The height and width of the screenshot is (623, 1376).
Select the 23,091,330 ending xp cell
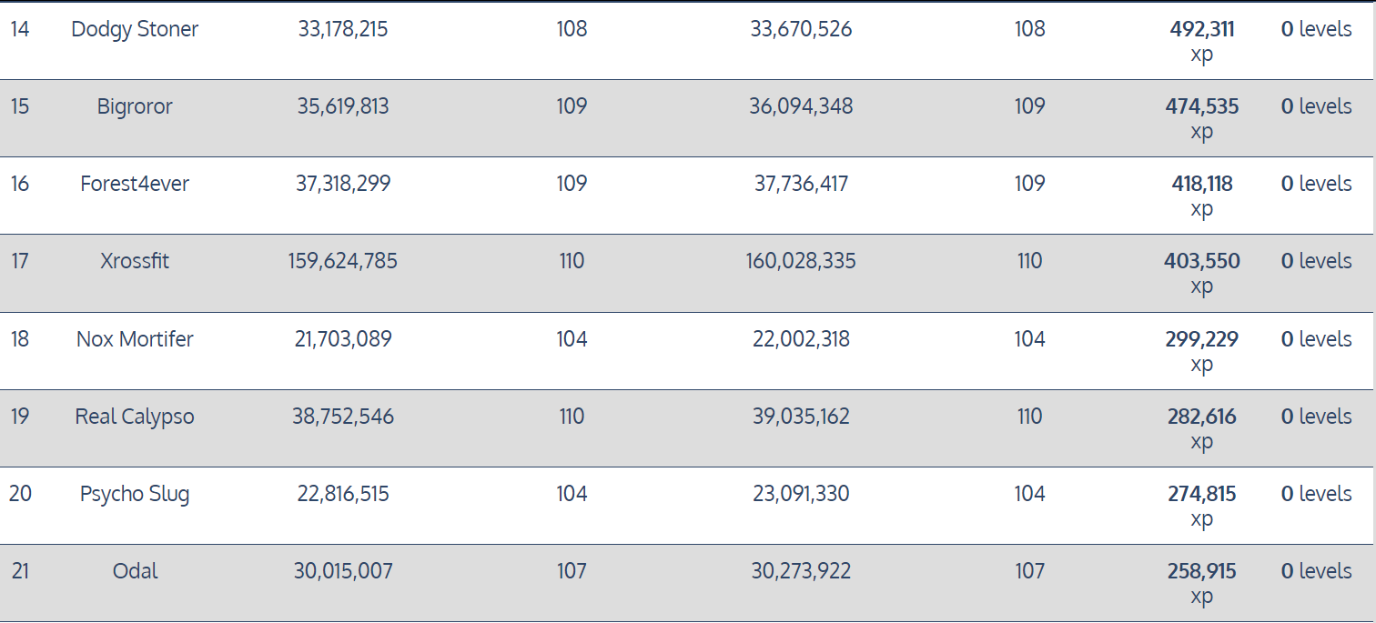coord(801,494)
